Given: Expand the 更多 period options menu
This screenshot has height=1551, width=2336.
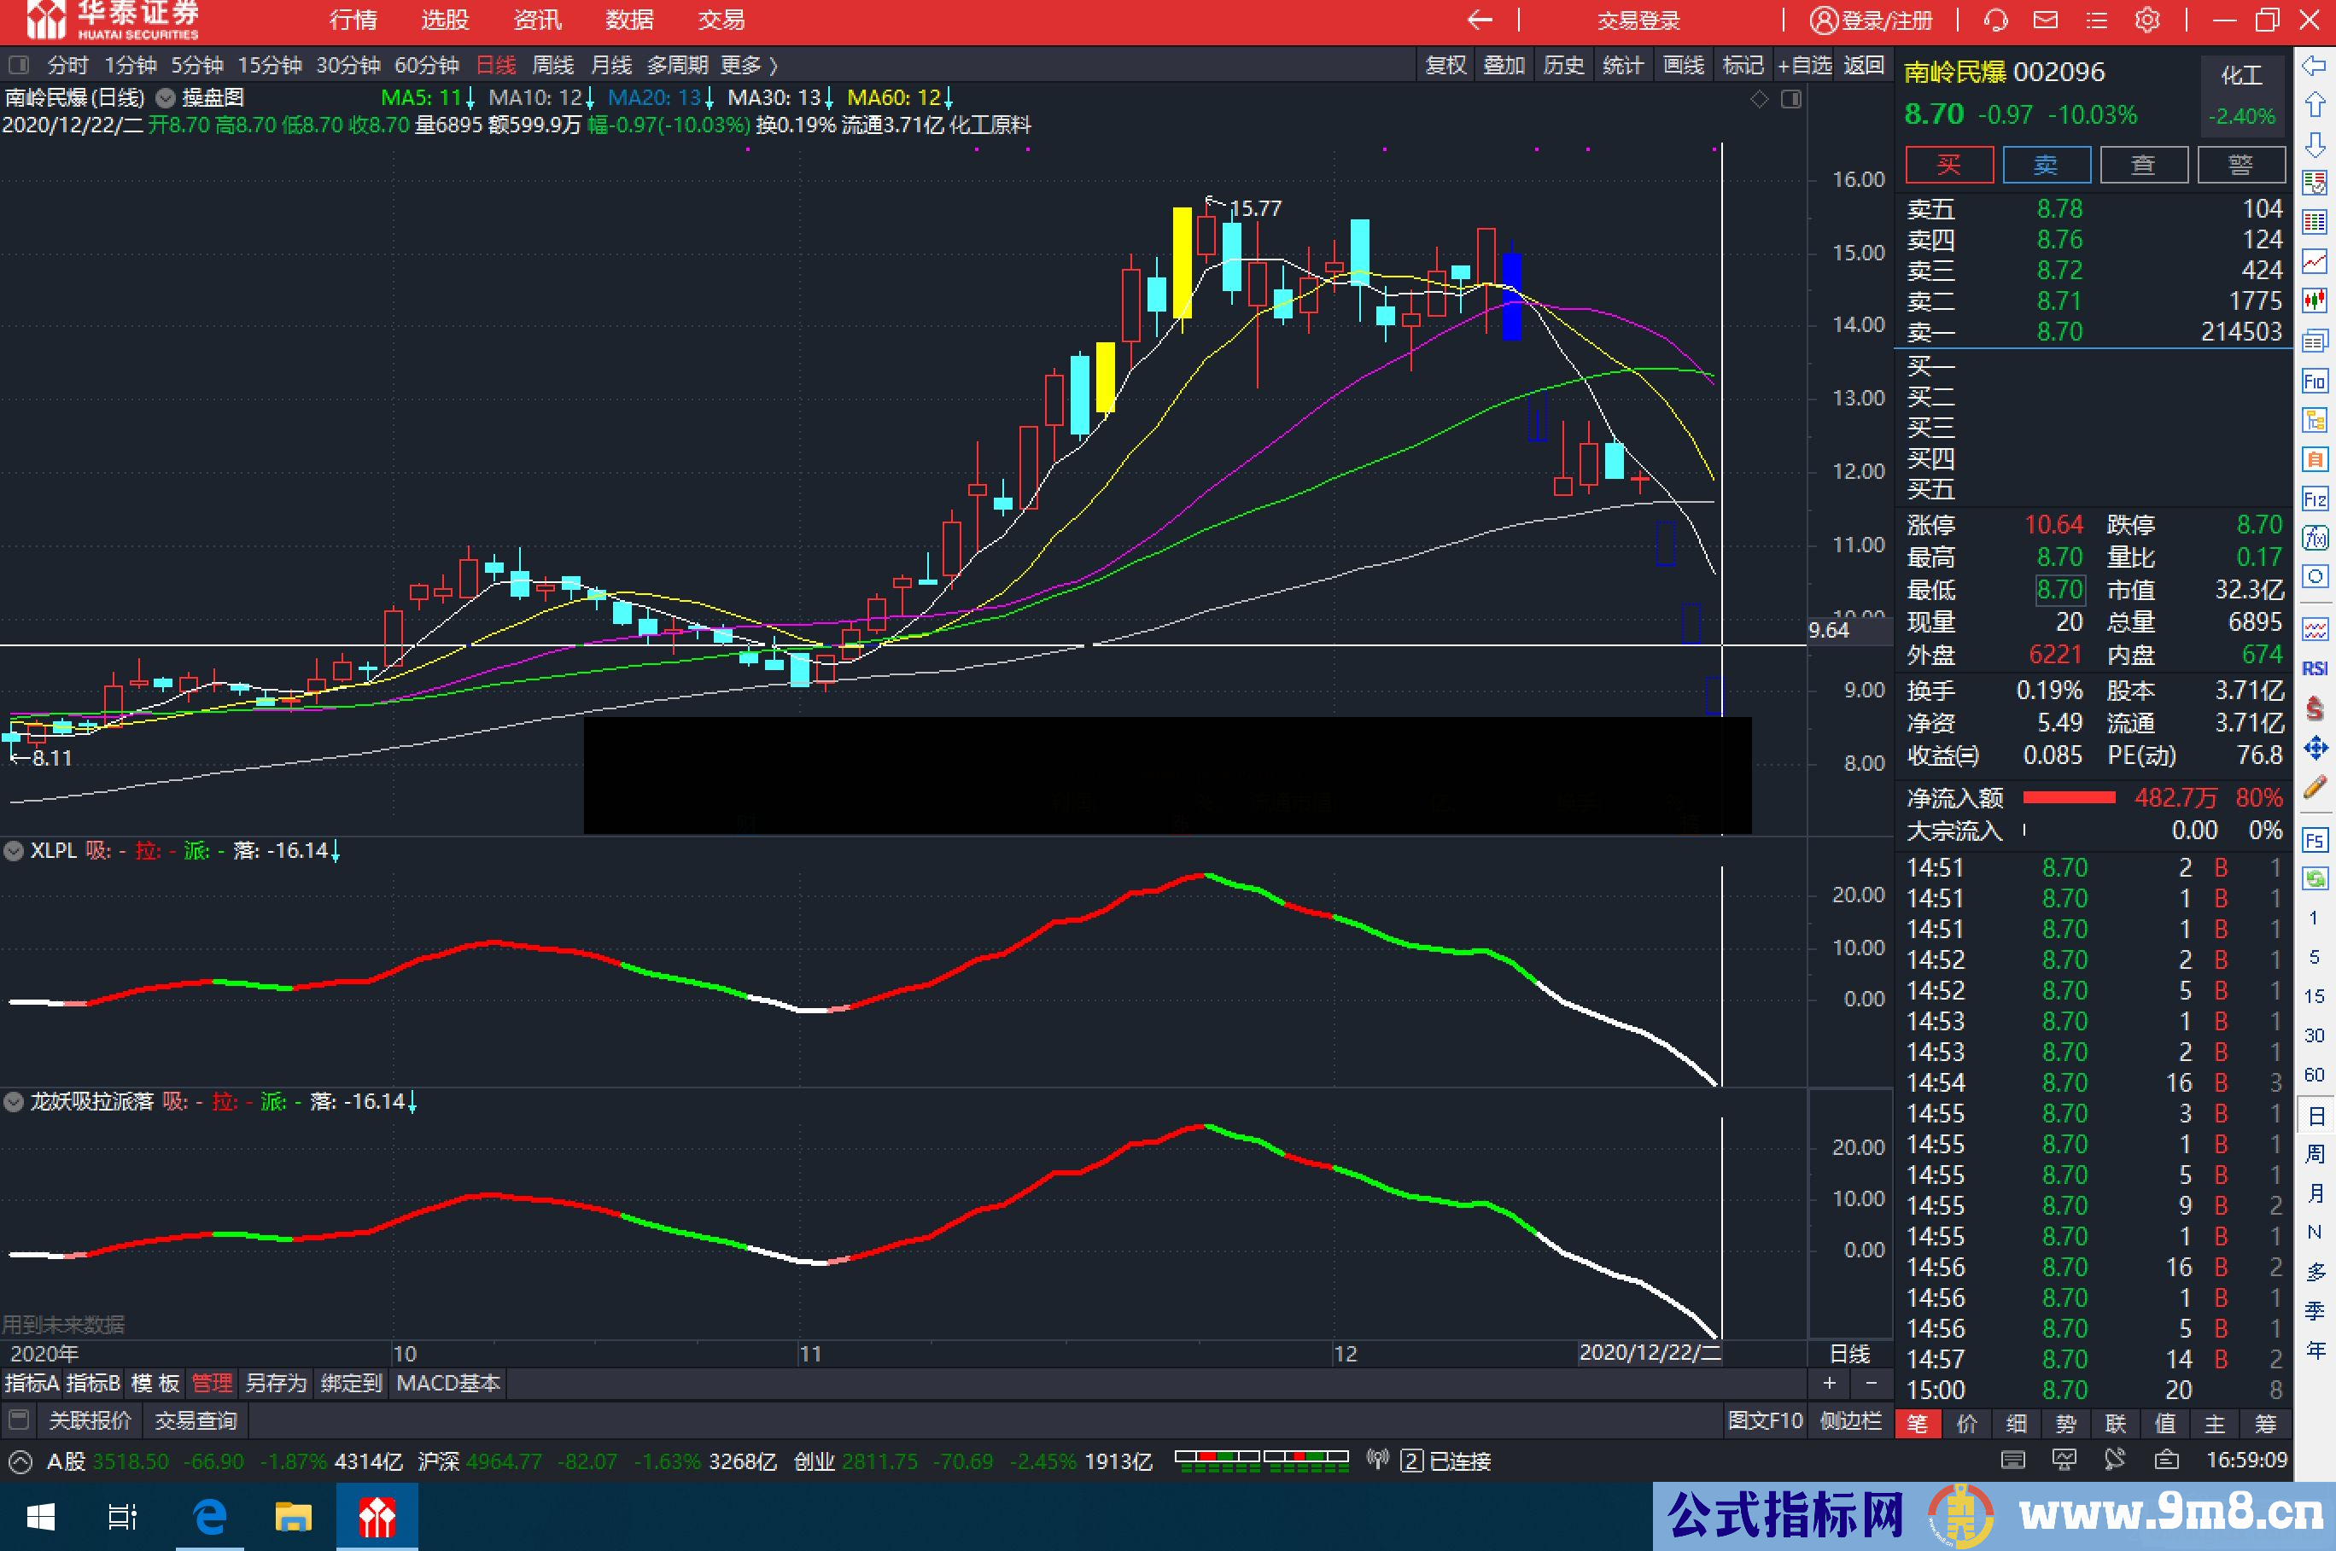Looking at the screenshot, I should click(744, 63).
